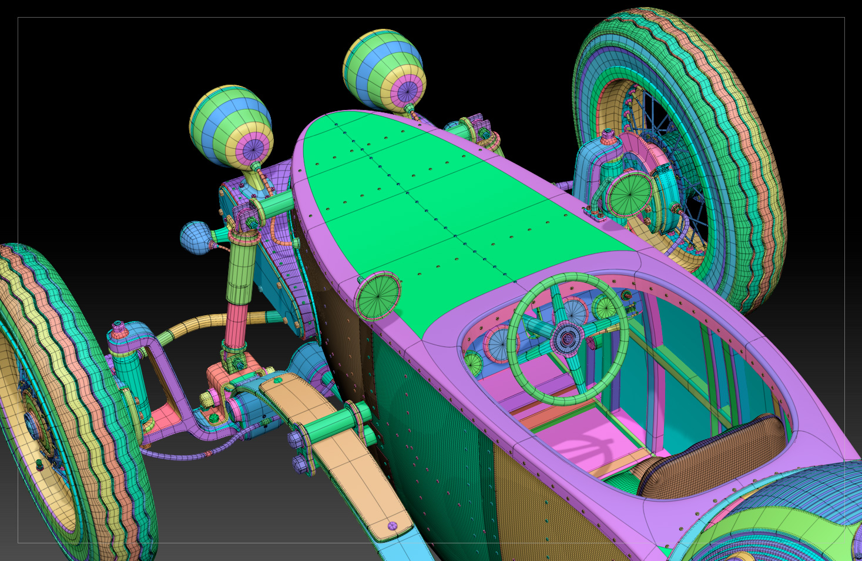Click the round mirror disc on hood edge
This screenshot has height=561, width=862.
[378, 295]
